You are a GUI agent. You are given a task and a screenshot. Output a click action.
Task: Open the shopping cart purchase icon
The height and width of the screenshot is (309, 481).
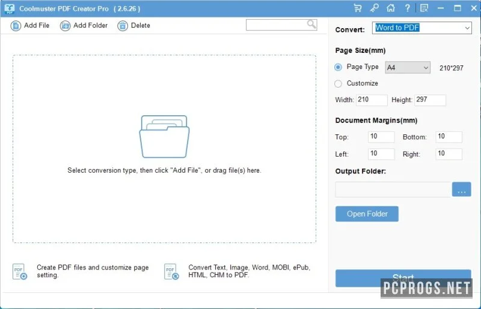point(358,8)
